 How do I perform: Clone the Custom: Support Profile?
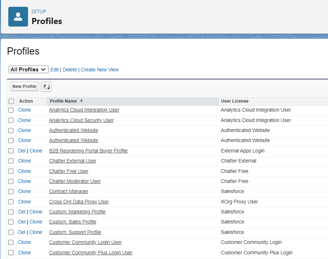coord(36,232)
